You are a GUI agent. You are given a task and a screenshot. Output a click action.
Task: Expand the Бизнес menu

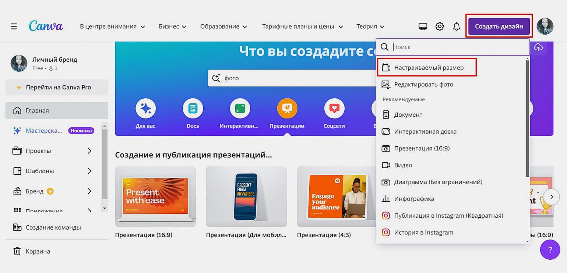pos(172,26)
